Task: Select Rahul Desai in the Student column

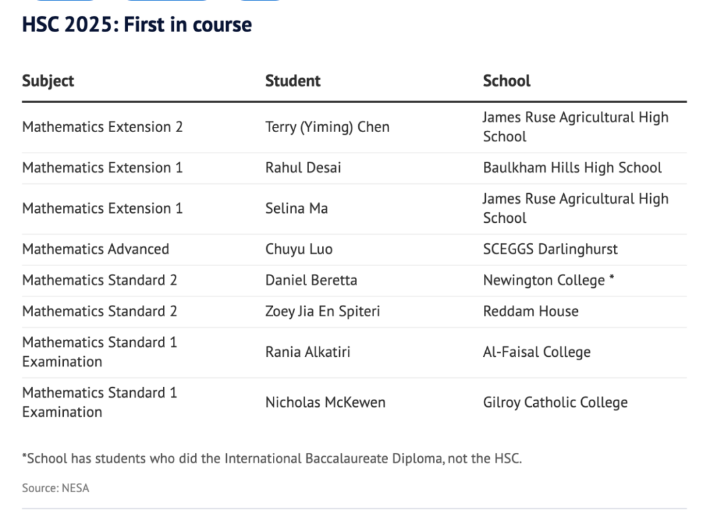Action: click(x=303, y=168)
